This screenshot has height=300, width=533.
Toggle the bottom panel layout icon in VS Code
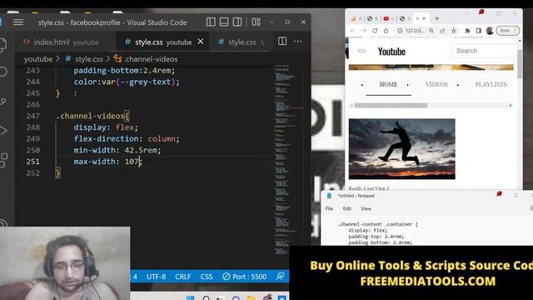[224, 22]
